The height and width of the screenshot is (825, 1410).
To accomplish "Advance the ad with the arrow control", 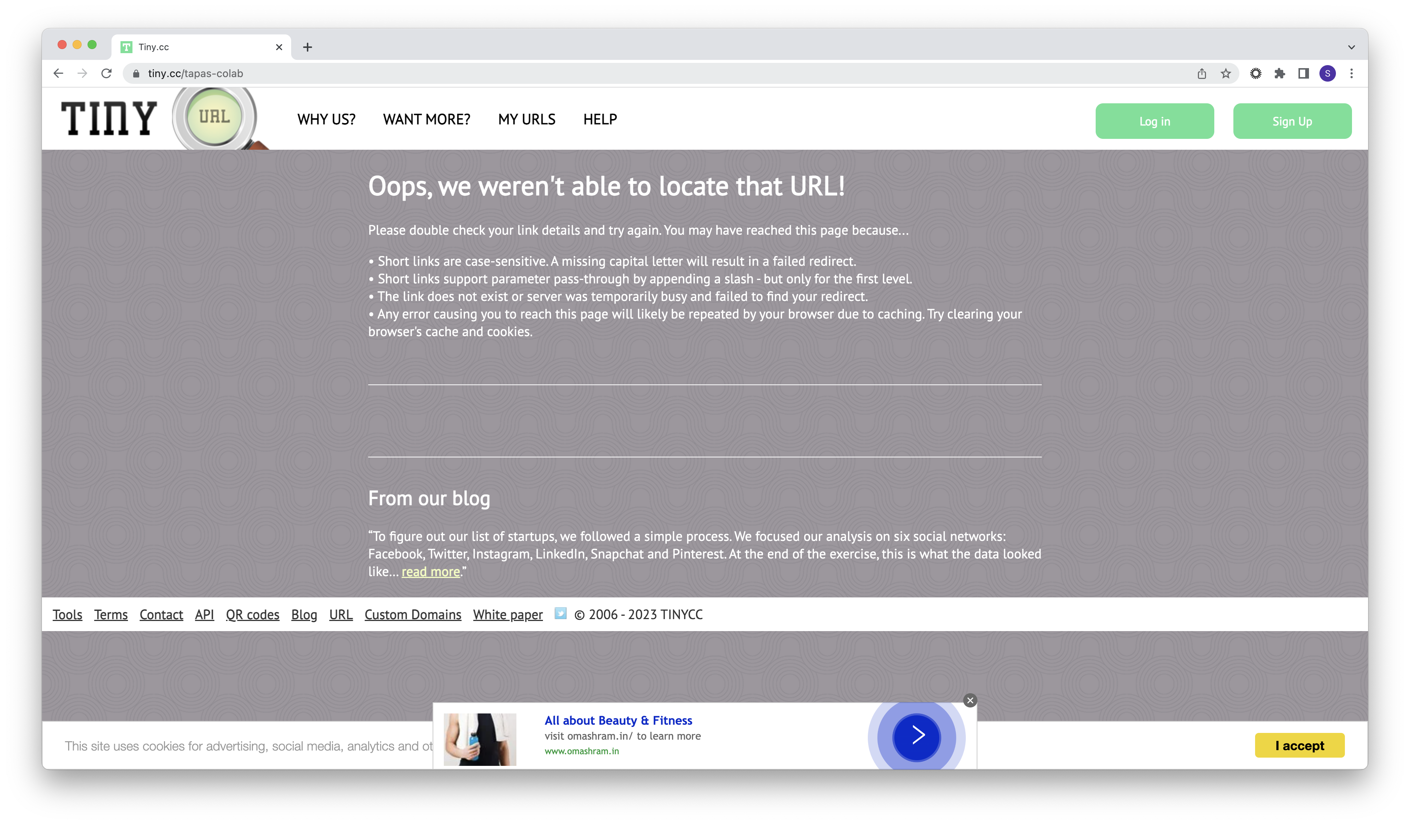I will [916, 736].
